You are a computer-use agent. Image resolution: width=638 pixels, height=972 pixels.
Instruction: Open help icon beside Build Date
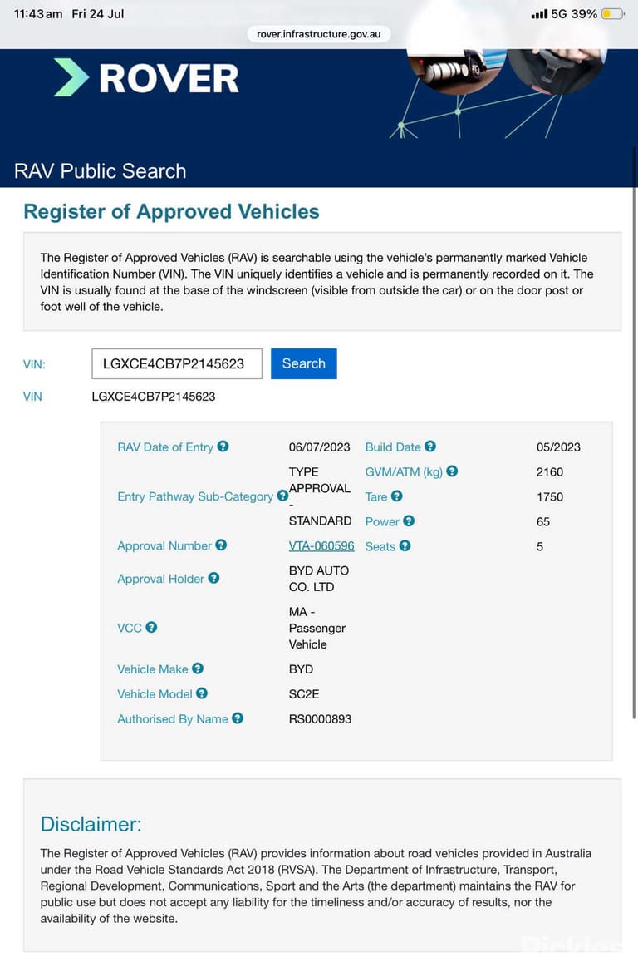430,447
